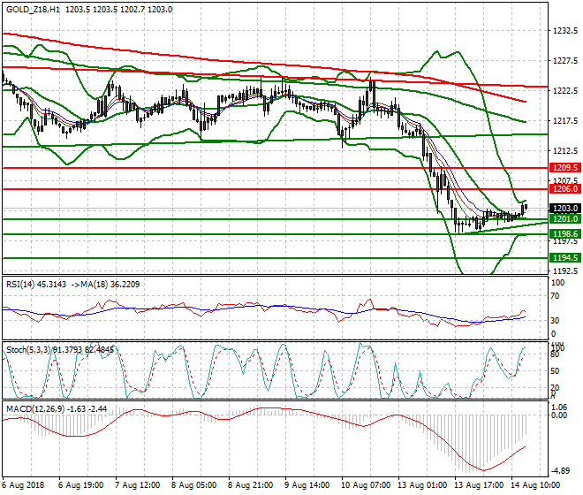Click the latest candlestick near 1203.0
This screenshot has width=583, height=495.
point(526,208)
